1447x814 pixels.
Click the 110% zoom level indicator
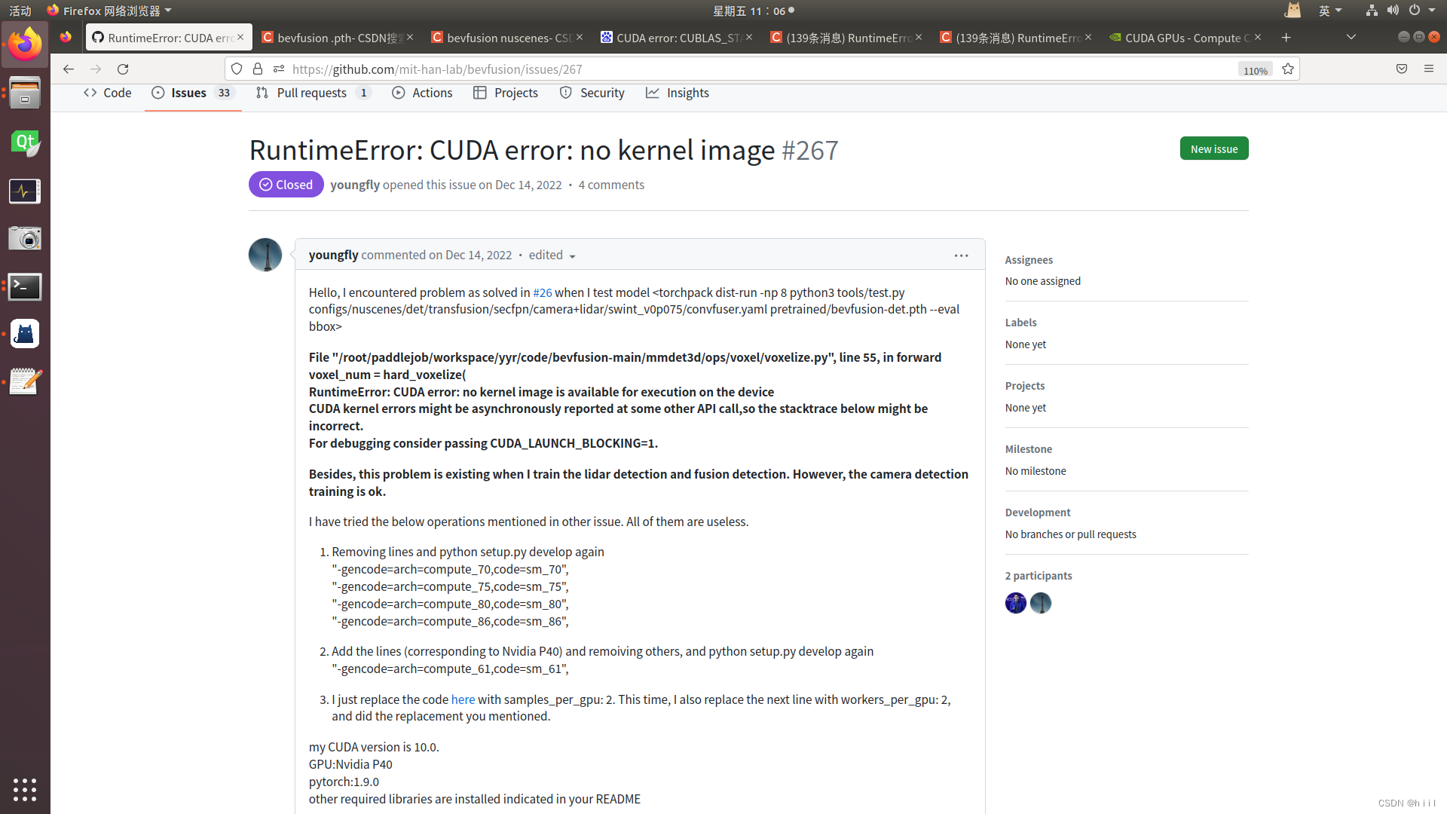(1255, 70)
